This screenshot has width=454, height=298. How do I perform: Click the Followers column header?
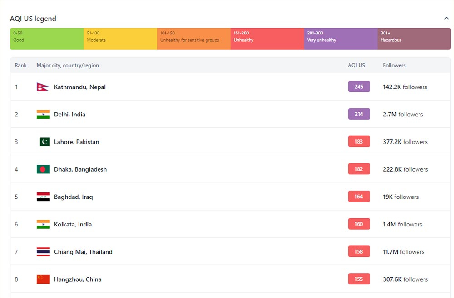[394, 65]
